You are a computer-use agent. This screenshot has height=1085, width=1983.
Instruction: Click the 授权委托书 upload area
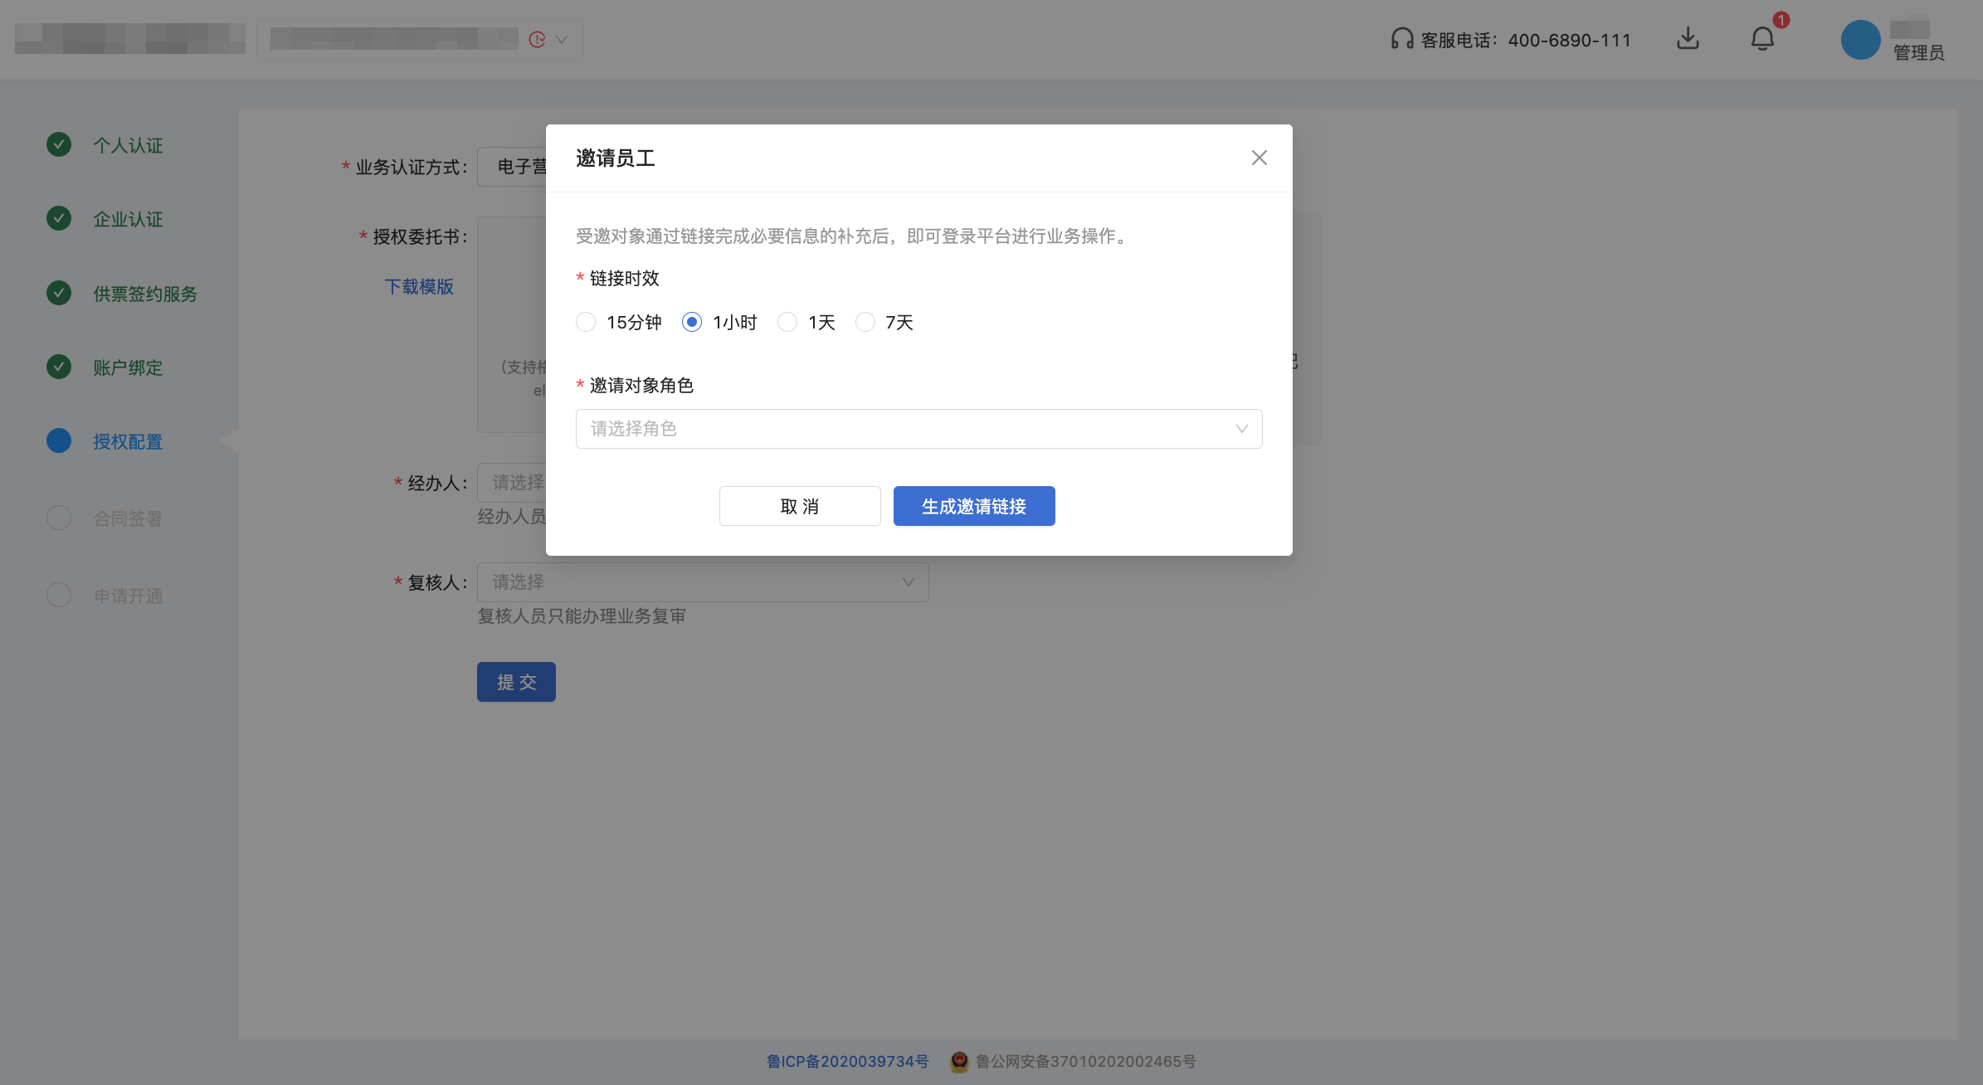(511, 325)
